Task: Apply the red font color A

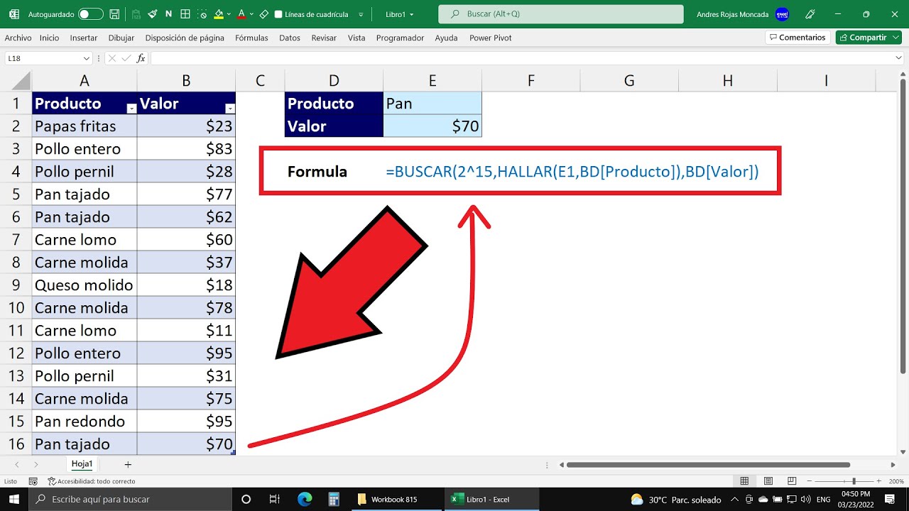Action: click(x=241, y=14)
